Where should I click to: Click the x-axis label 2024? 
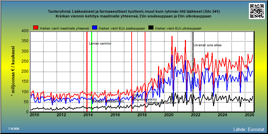[x=222, y=115]
